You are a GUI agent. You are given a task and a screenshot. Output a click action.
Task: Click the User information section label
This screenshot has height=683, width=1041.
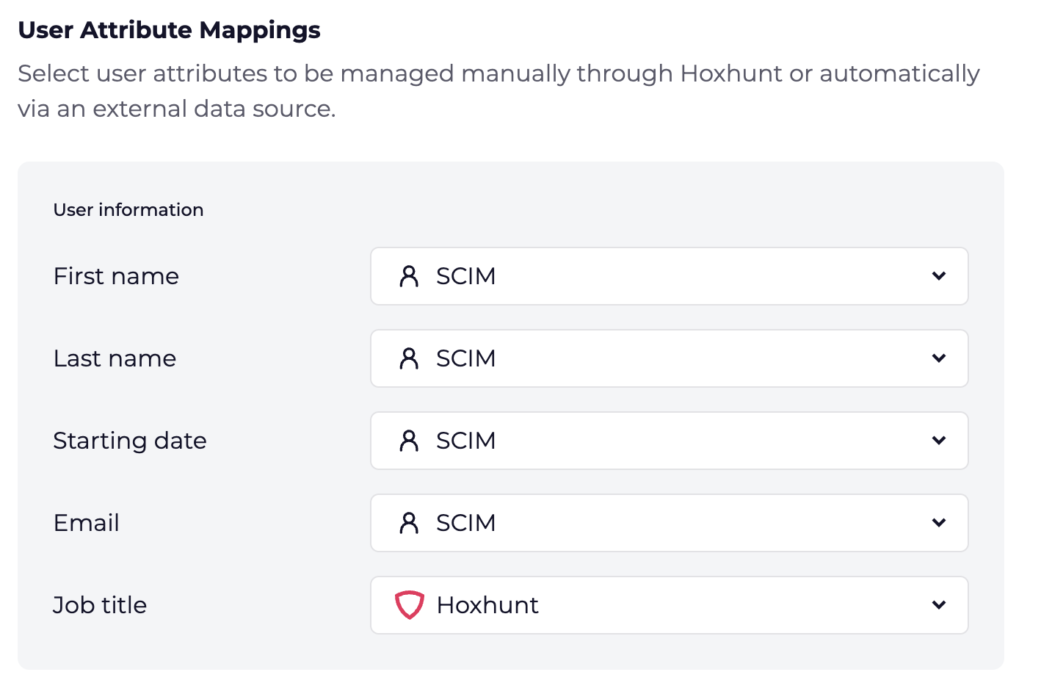coord(128,210)
